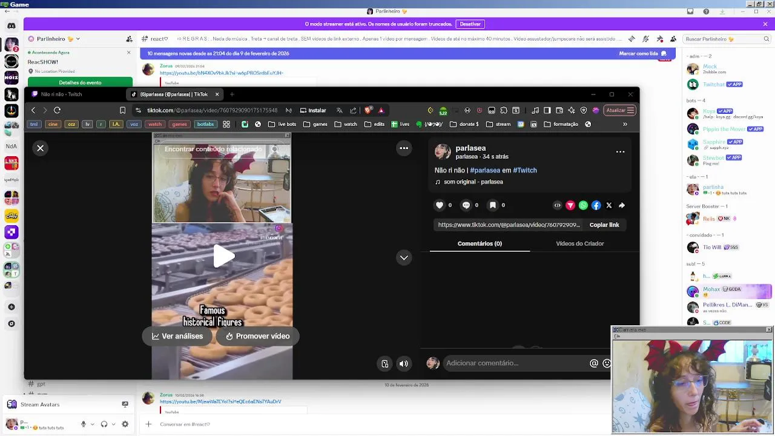Viewport: 775px width, 436px height.
Task: Click Desativar streamer mode button
Action: click(x=470, y=24)
